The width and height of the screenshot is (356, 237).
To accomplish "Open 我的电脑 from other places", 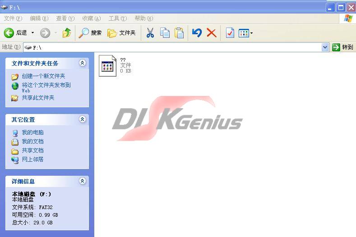I will click(x=32, y=132).
